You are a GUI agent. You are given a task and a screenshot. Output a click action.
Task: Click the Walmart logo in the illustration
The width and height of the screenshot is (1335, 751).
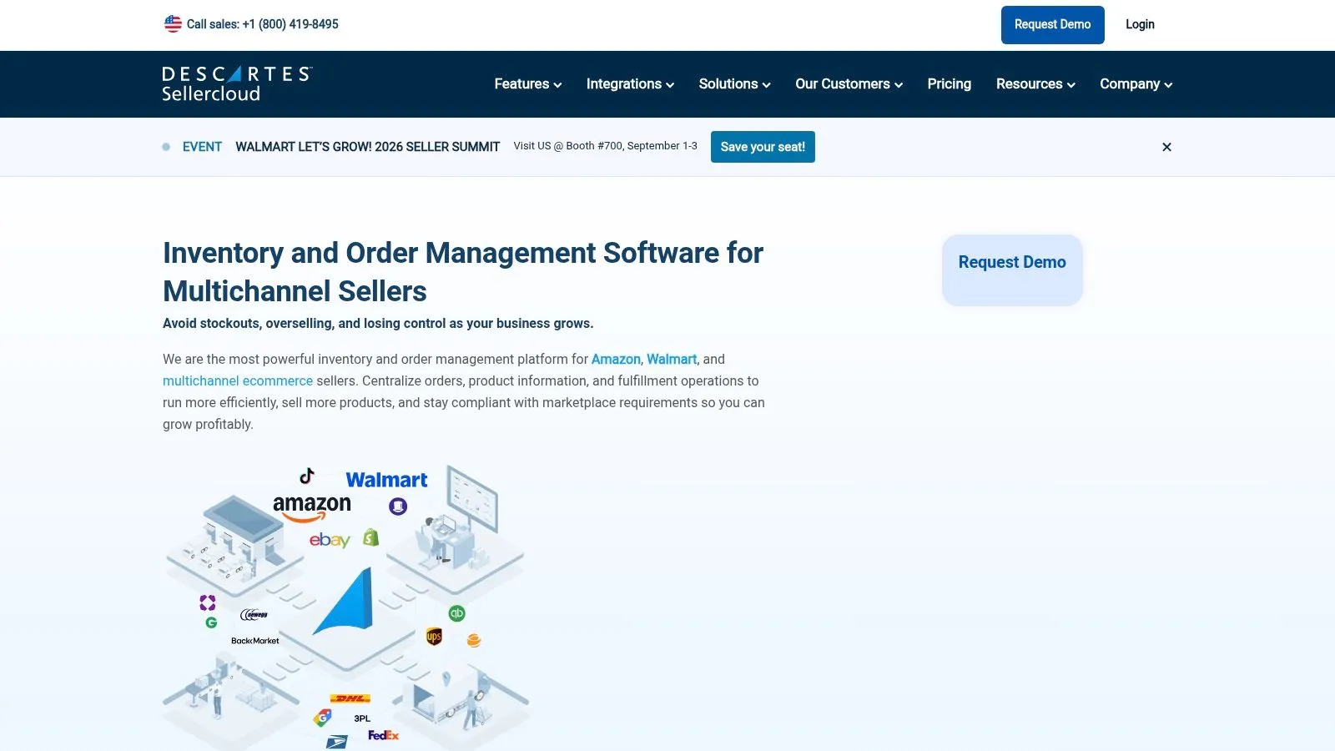tap(386, 480)
